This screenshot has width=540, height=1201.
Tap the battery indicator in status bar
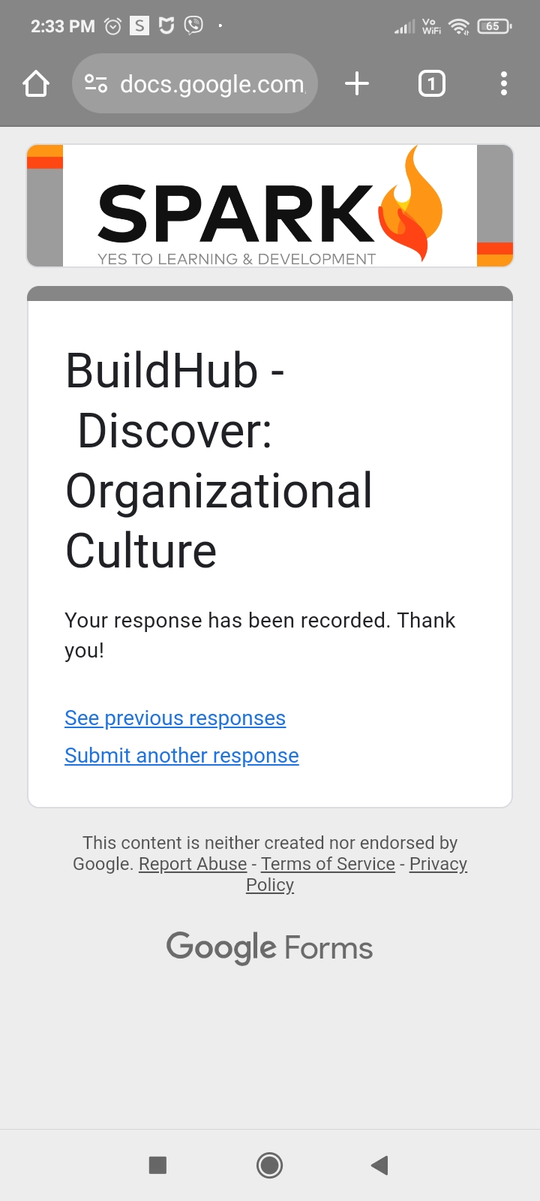tap(493, 26)
